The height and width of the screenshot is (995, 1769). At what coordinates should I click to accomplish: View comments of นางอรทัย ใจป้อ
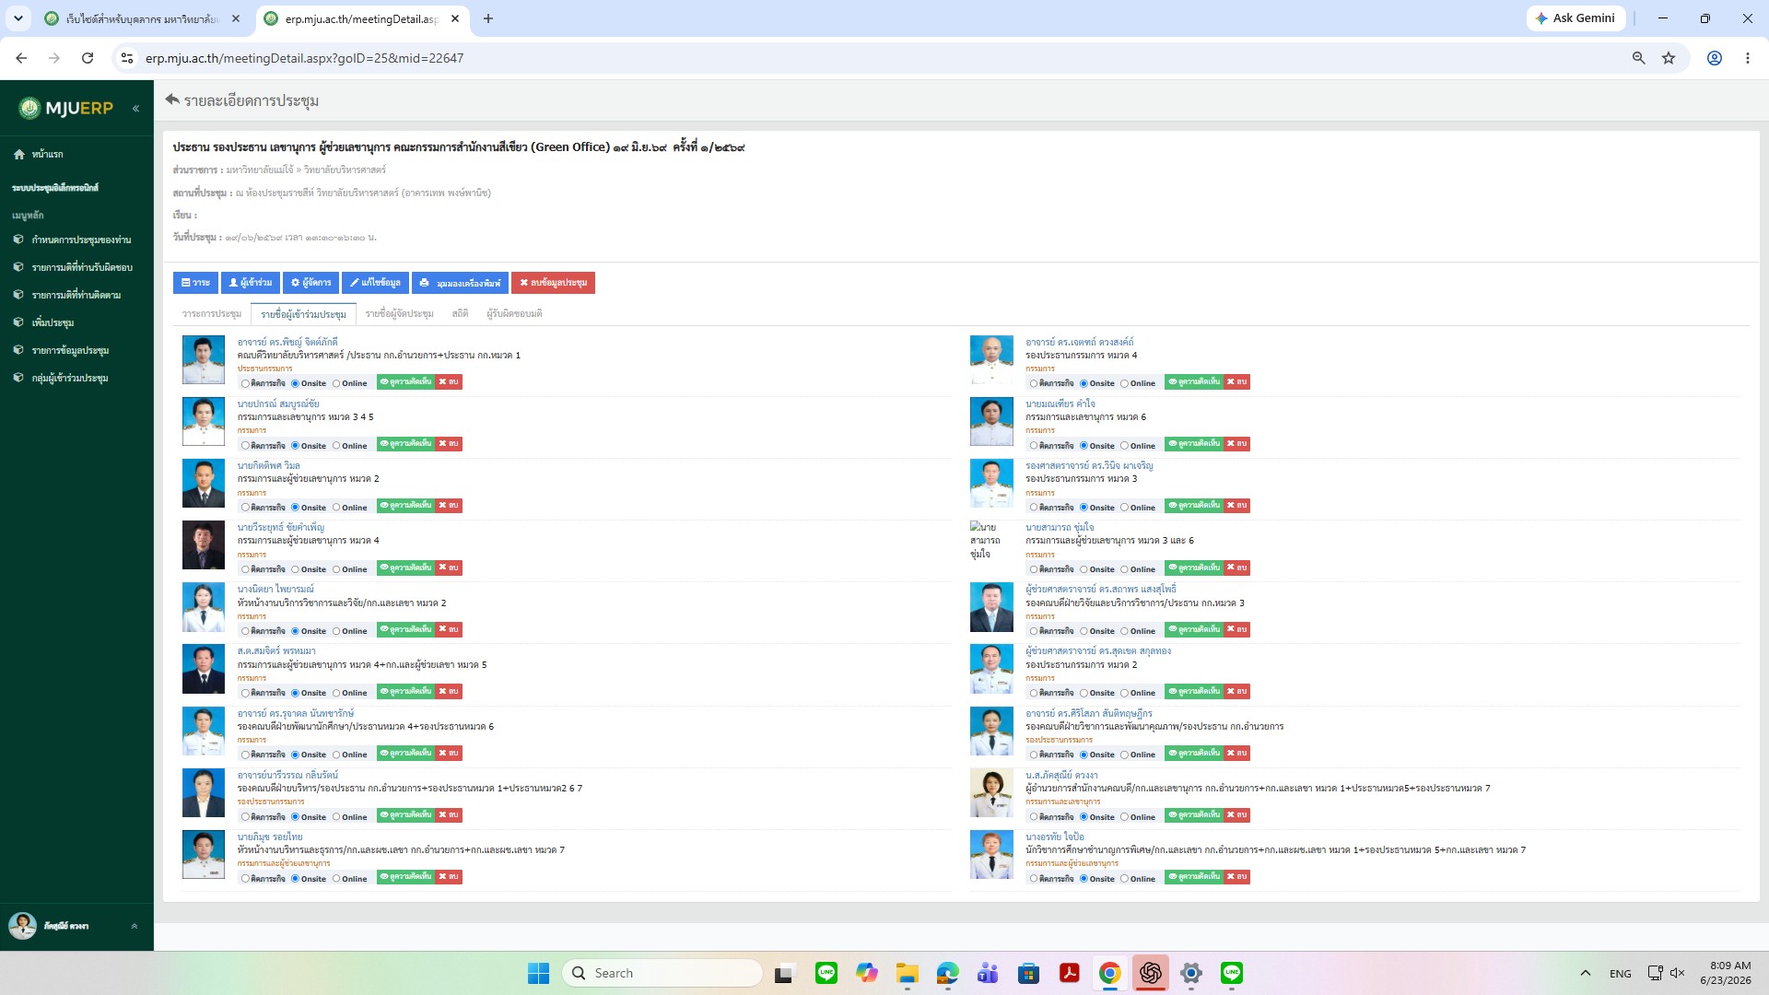[x=1194, y=876]
